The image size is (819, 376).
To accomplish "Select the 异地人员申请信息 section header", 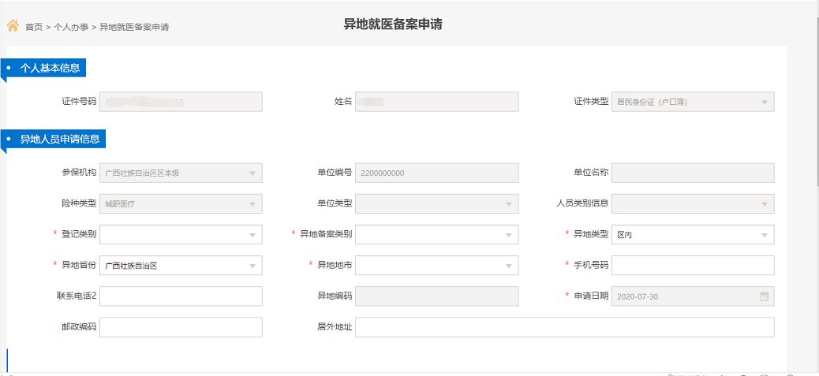I will tap(59, 140).
